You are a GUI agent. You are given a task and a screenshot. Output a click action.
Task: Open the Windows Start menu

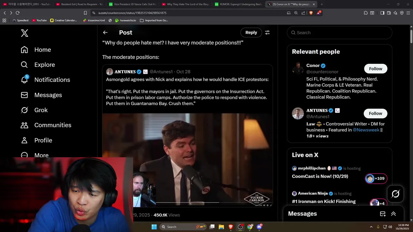coord(154,227)
